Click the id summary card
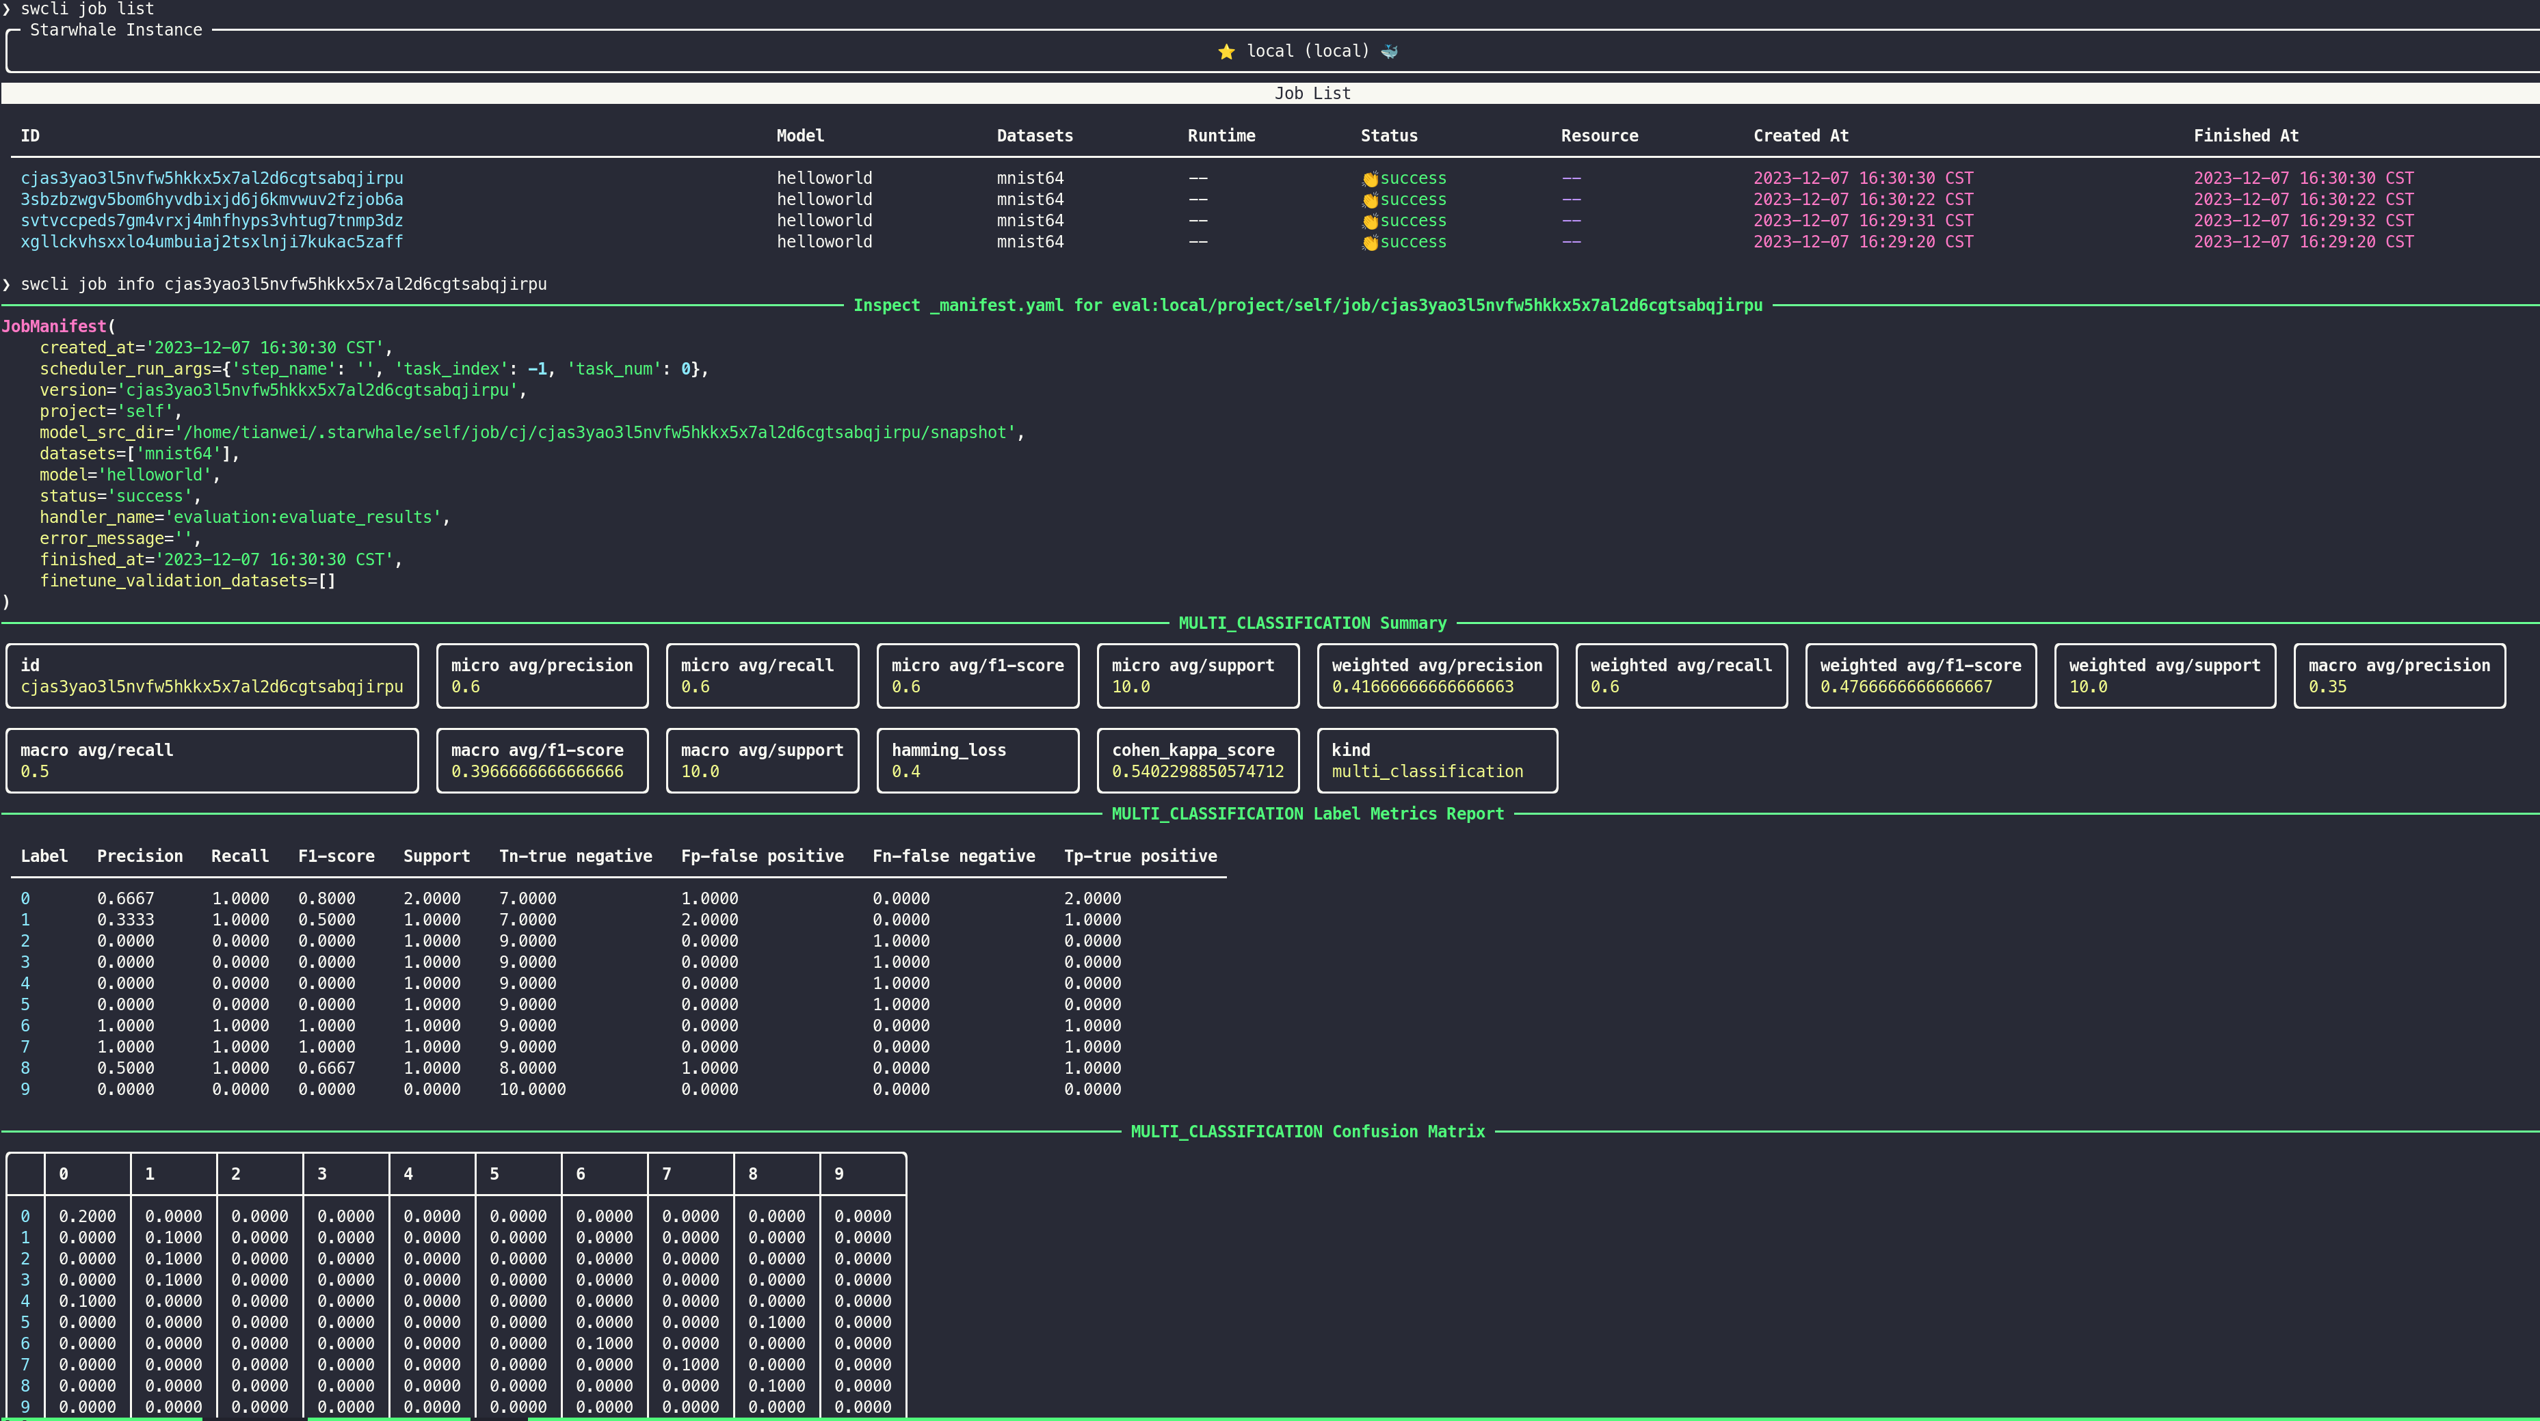The height and width of the screenshot is (1421, 2540). click(212, 676)
